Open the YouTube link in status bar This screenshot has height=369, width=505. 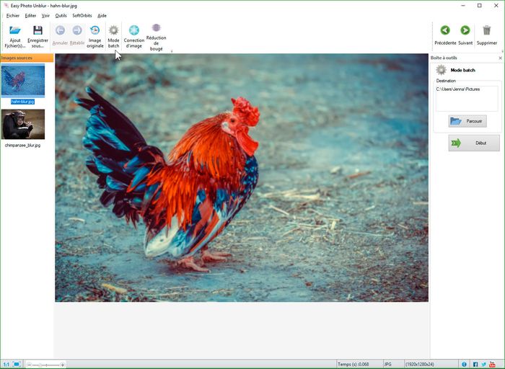(x=493, y=364)
